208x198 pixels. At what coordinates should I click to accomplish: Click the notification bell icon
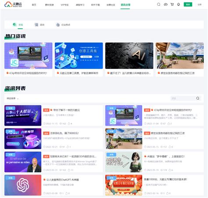[179, 4]
